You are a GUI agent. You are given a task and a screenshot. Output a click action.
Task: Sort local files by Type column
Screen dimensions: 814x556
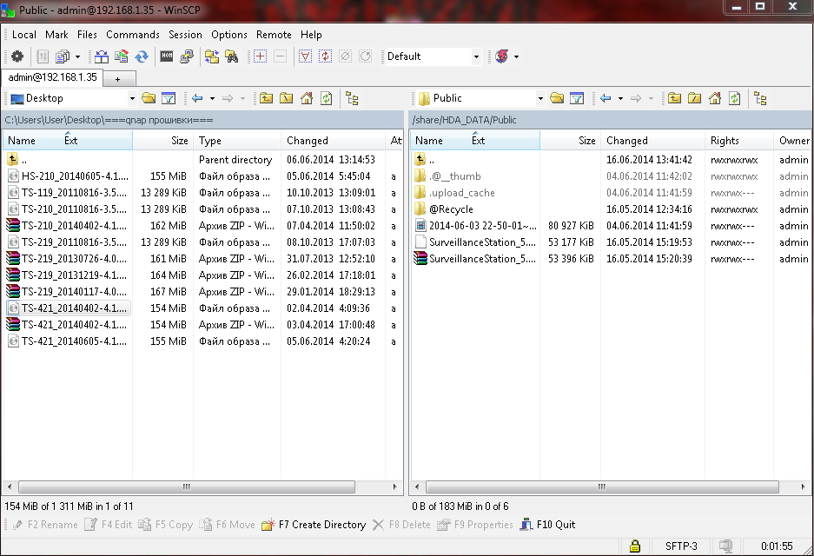point(236,141)
